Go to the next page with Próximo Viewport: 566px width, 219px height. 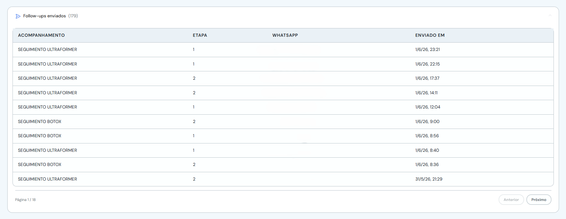[x=539, y=200]
